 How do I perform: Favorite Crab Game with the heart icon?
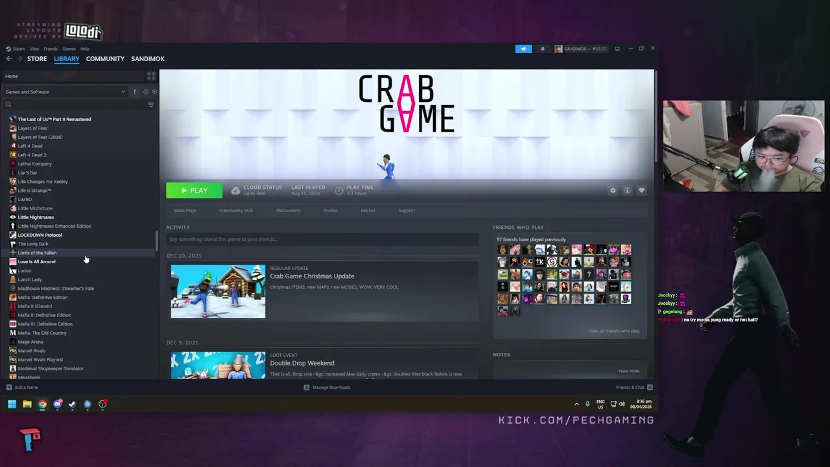point(641,190)
